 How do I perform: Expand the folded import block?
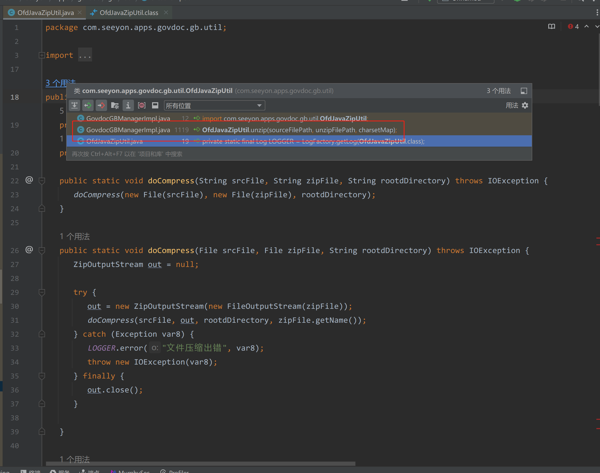[42, 56]
